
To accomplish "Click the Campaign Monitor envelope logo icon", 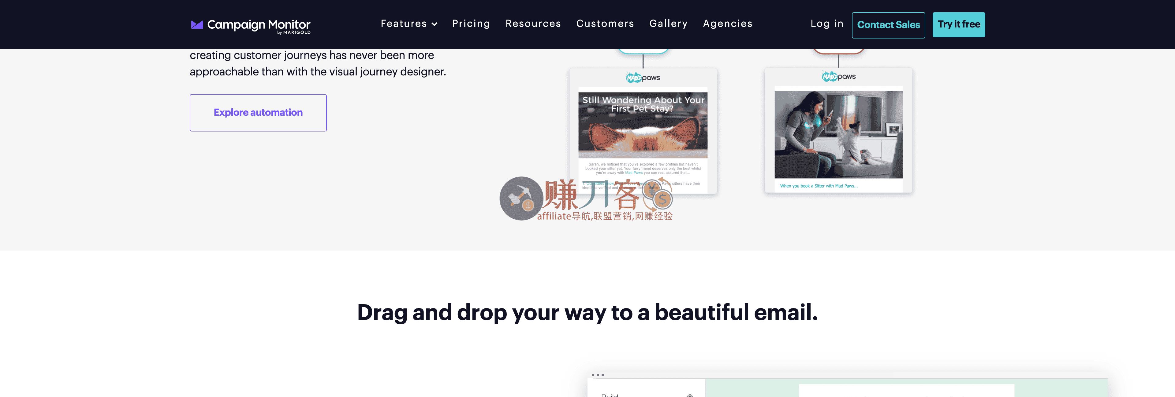I will 196,25.
